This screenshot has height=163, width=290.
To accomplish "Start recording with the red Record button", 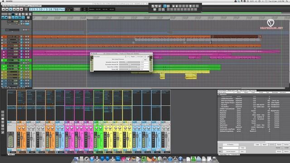I will (x=21, y=9).
